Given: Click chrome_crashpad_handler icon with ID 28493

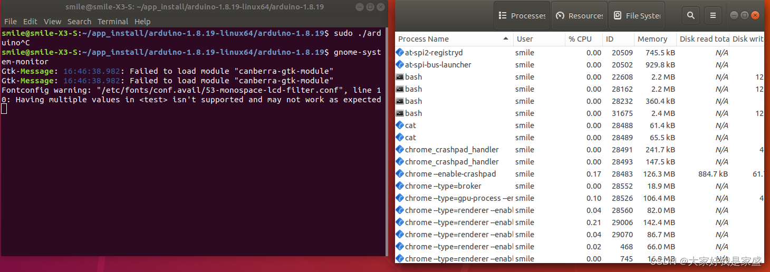Looking at the screenshot, I should click(x=400, y=162).
